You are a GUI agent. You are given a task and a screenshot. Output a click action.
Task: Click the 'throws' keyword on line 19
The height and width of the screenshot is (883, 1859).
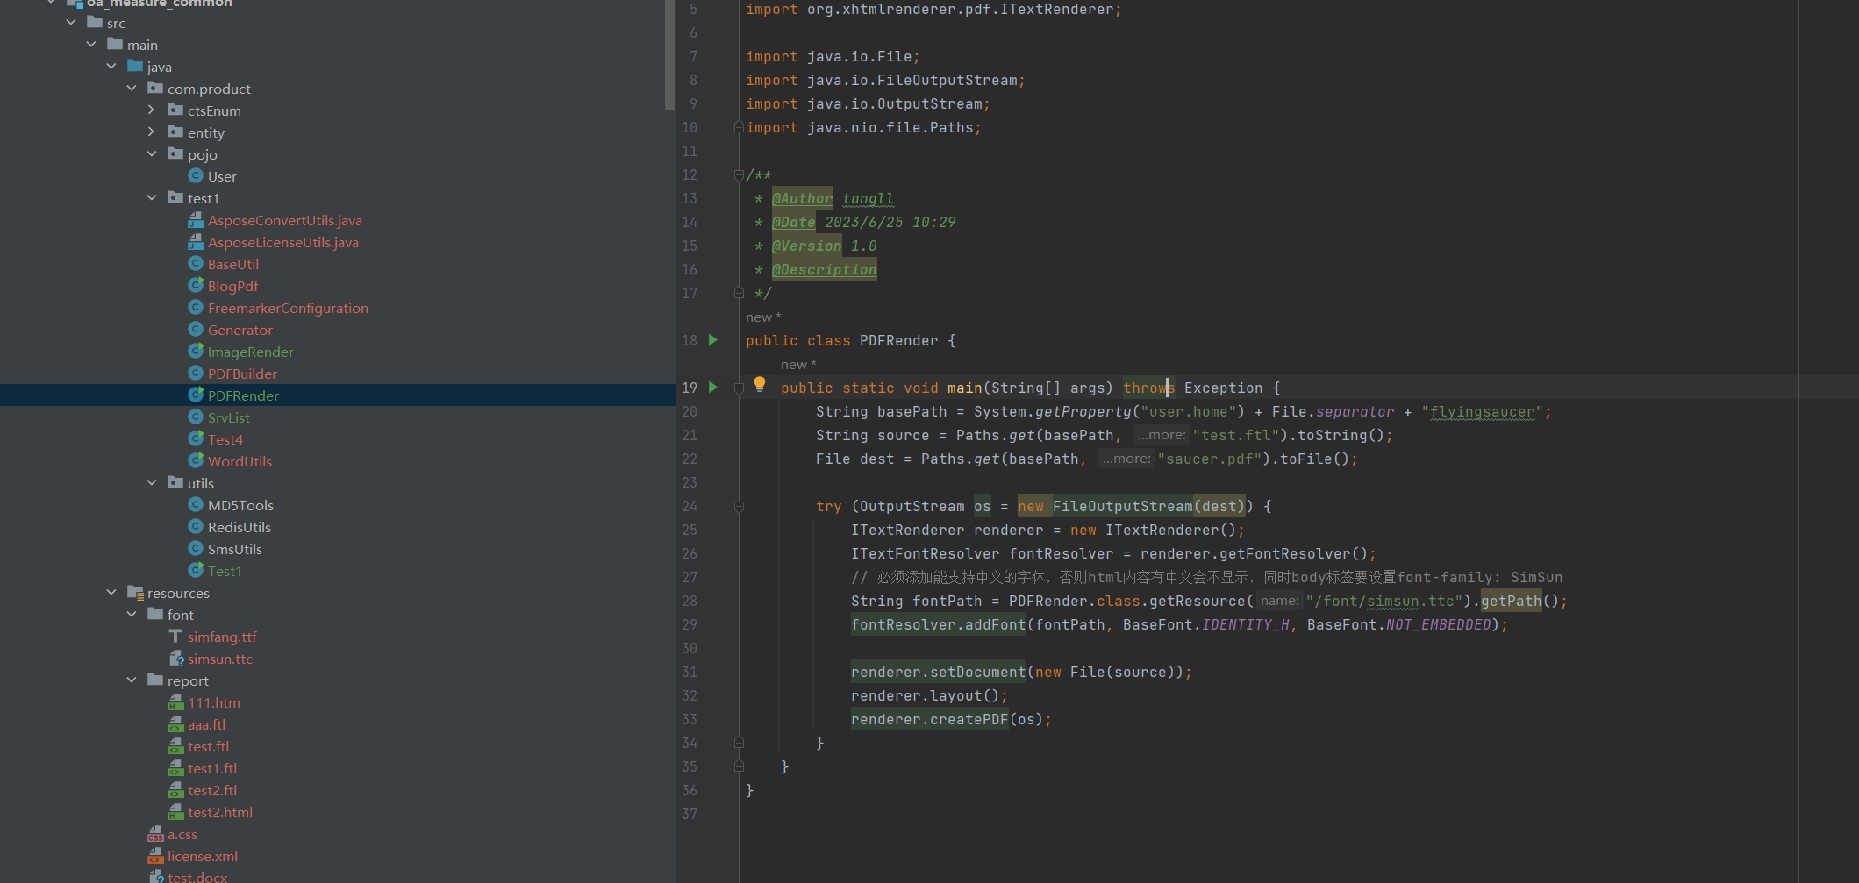[1148, 388]
